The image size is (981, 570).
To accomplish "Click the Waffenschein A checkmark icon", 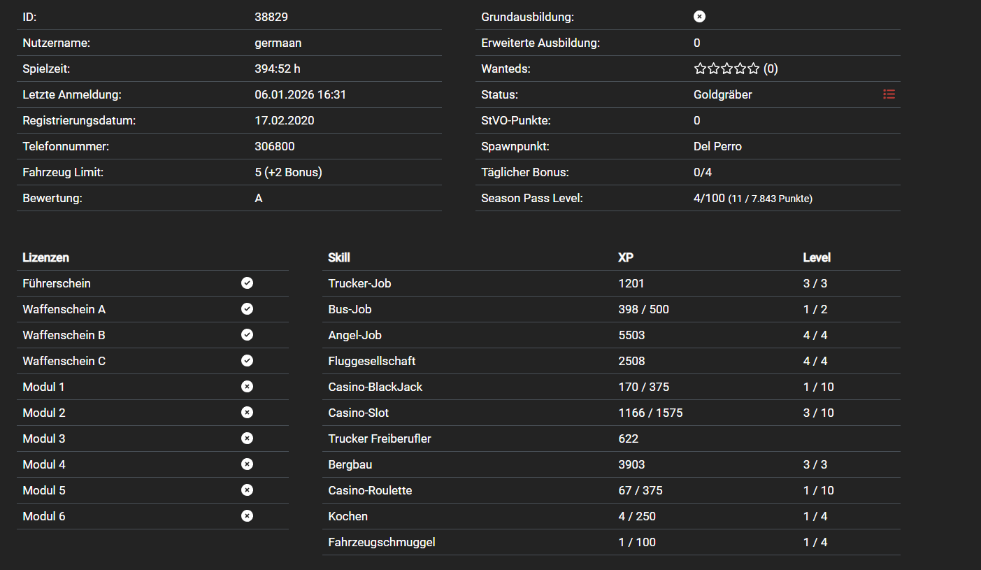I will pyautogui.click(x=247, y=309).
